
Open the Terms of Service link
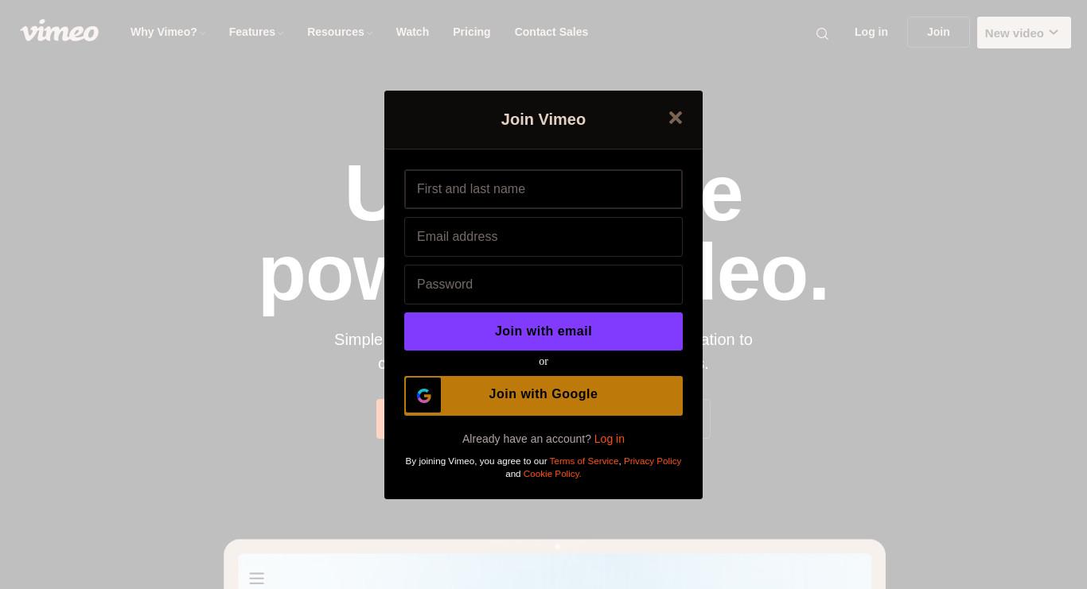[584, 461]
